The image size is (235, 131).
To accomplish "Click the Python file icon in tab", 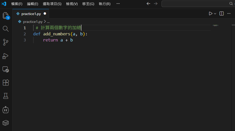I will (18, 14).
